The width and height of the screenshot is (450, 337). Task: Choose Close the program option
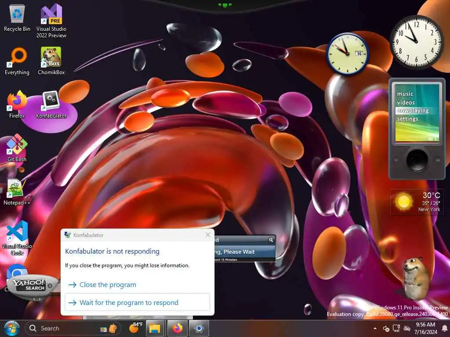coord(138,284)
